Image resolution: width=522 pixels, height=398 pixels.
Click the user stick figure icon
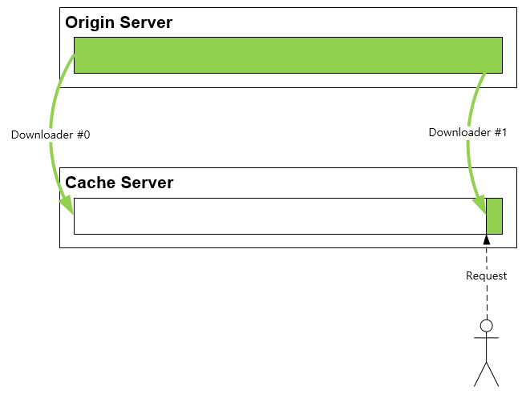487,353
